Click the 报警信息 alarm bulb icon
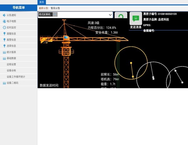Screen dimensions: 188x145 point(4,40)
